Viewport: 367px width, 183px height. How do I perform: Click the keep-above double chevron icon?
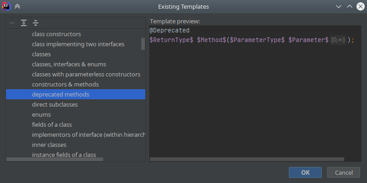(x=17, y=6)
